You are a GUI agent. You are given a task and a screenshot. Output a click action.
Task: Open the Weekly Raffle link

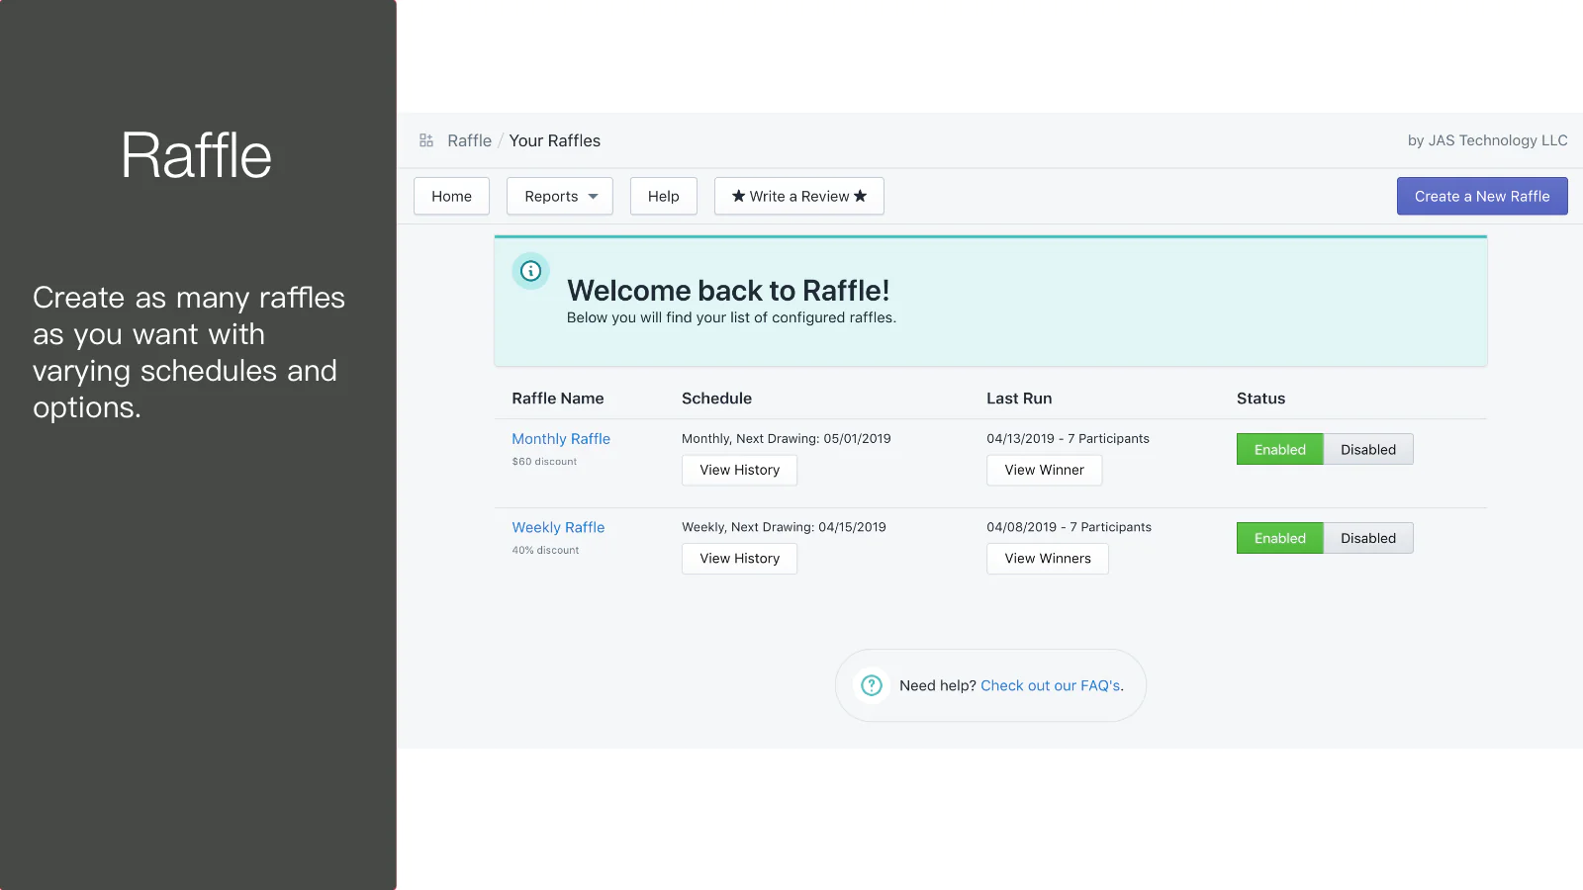pyautogui.click(x=558, y=528)
